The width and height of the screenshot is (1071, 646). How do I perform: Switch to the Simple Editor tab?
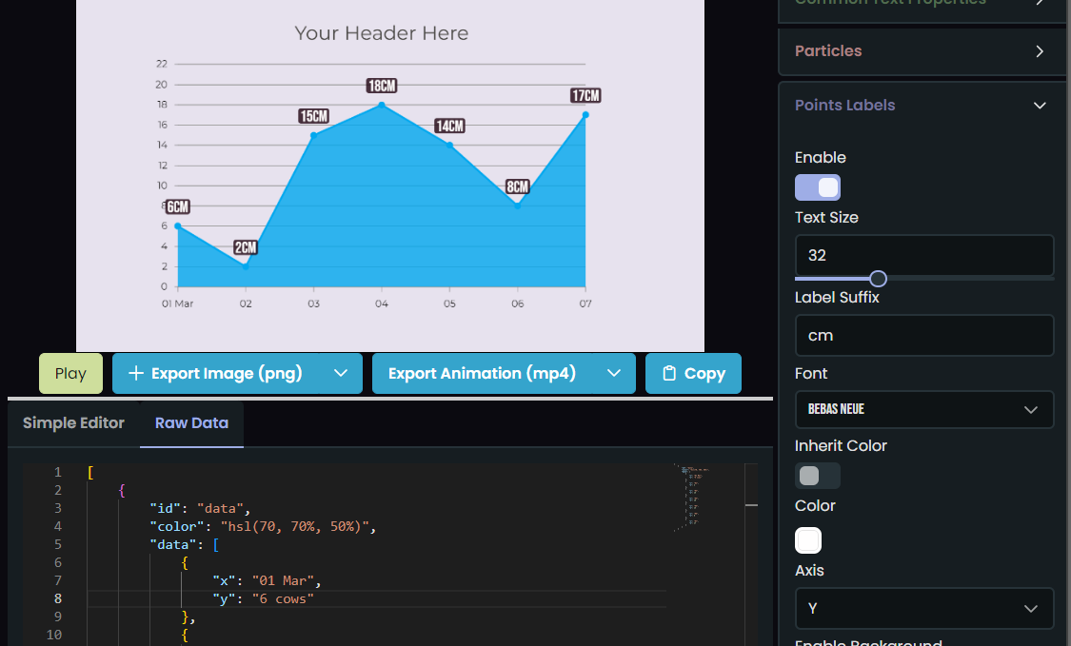[x=73, y=422]
